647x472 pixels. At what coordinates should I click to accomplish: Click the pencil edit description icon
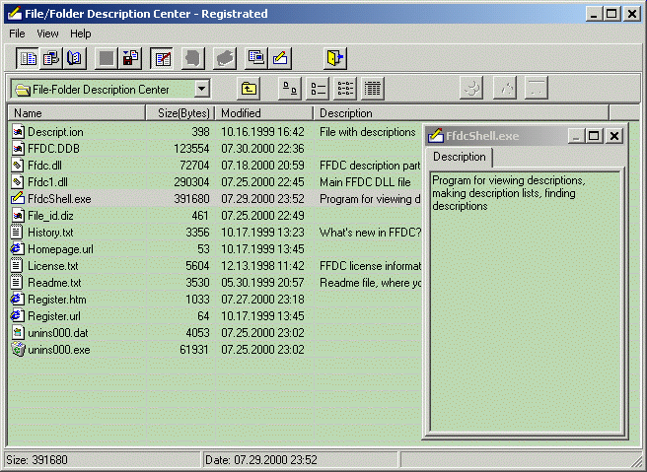pyautogui.click(x=280, y=58)
